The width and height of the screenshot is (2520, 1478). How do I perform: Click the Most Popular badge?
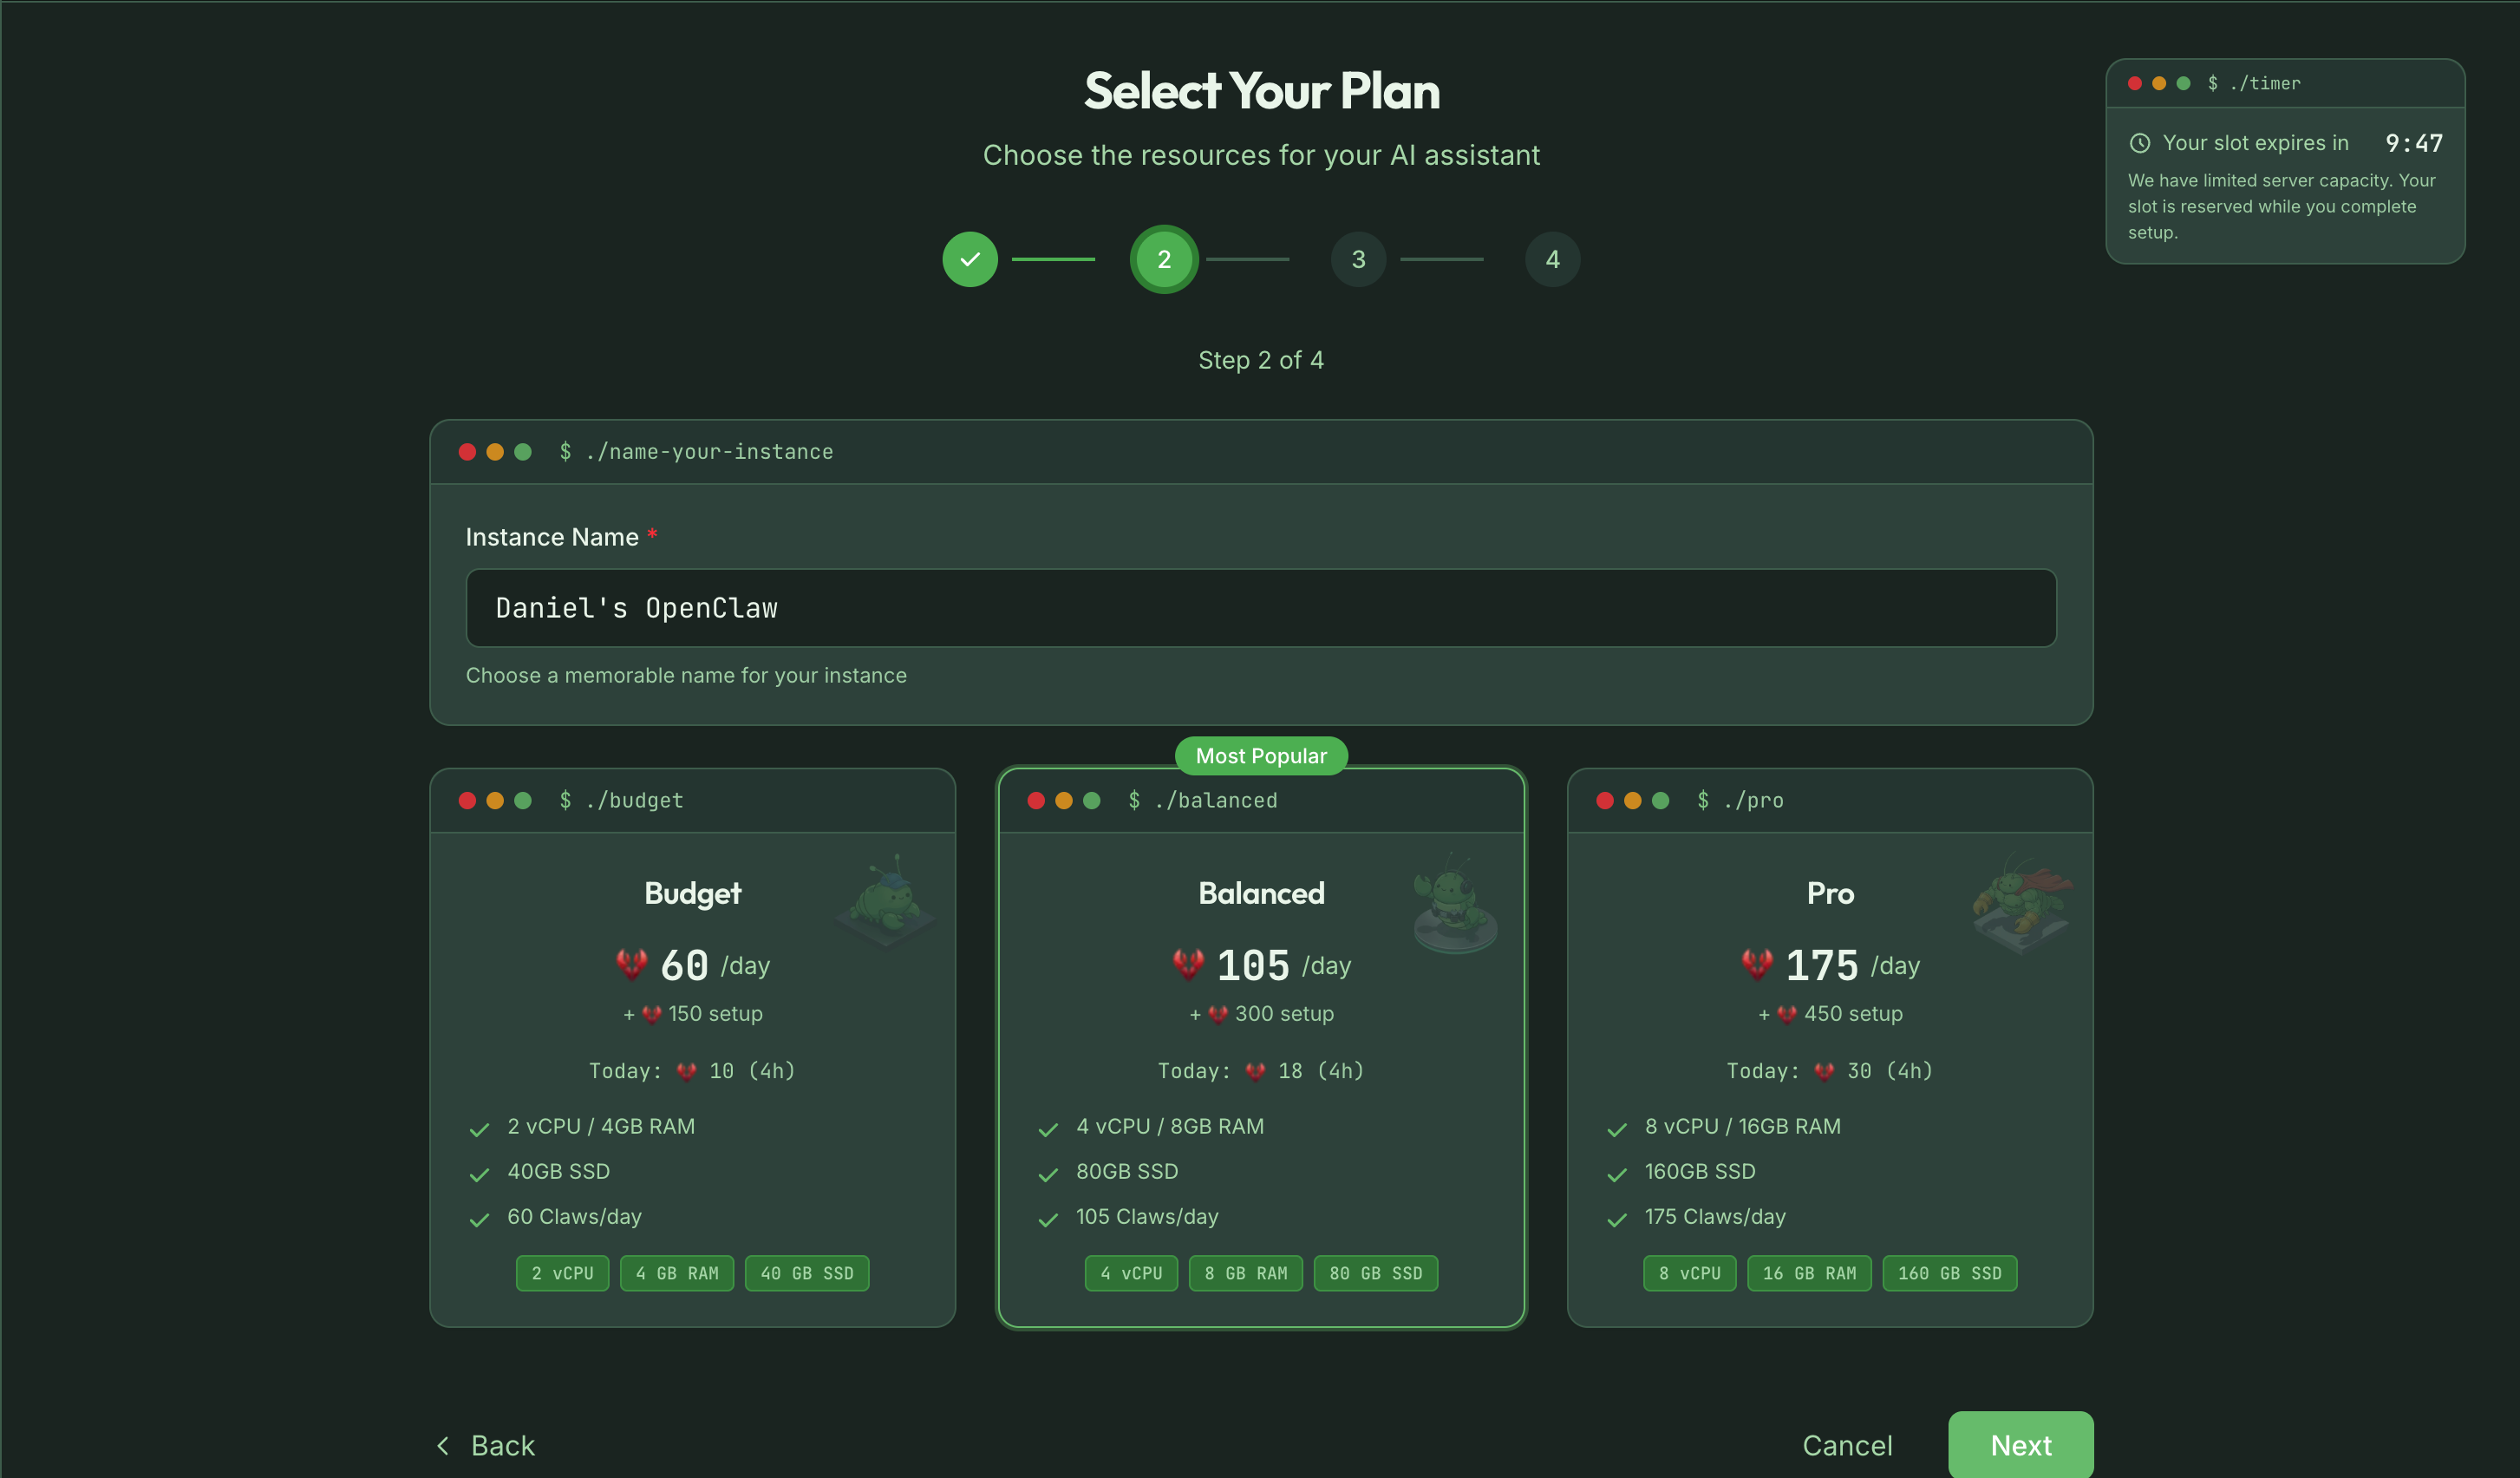point(1261,755)
